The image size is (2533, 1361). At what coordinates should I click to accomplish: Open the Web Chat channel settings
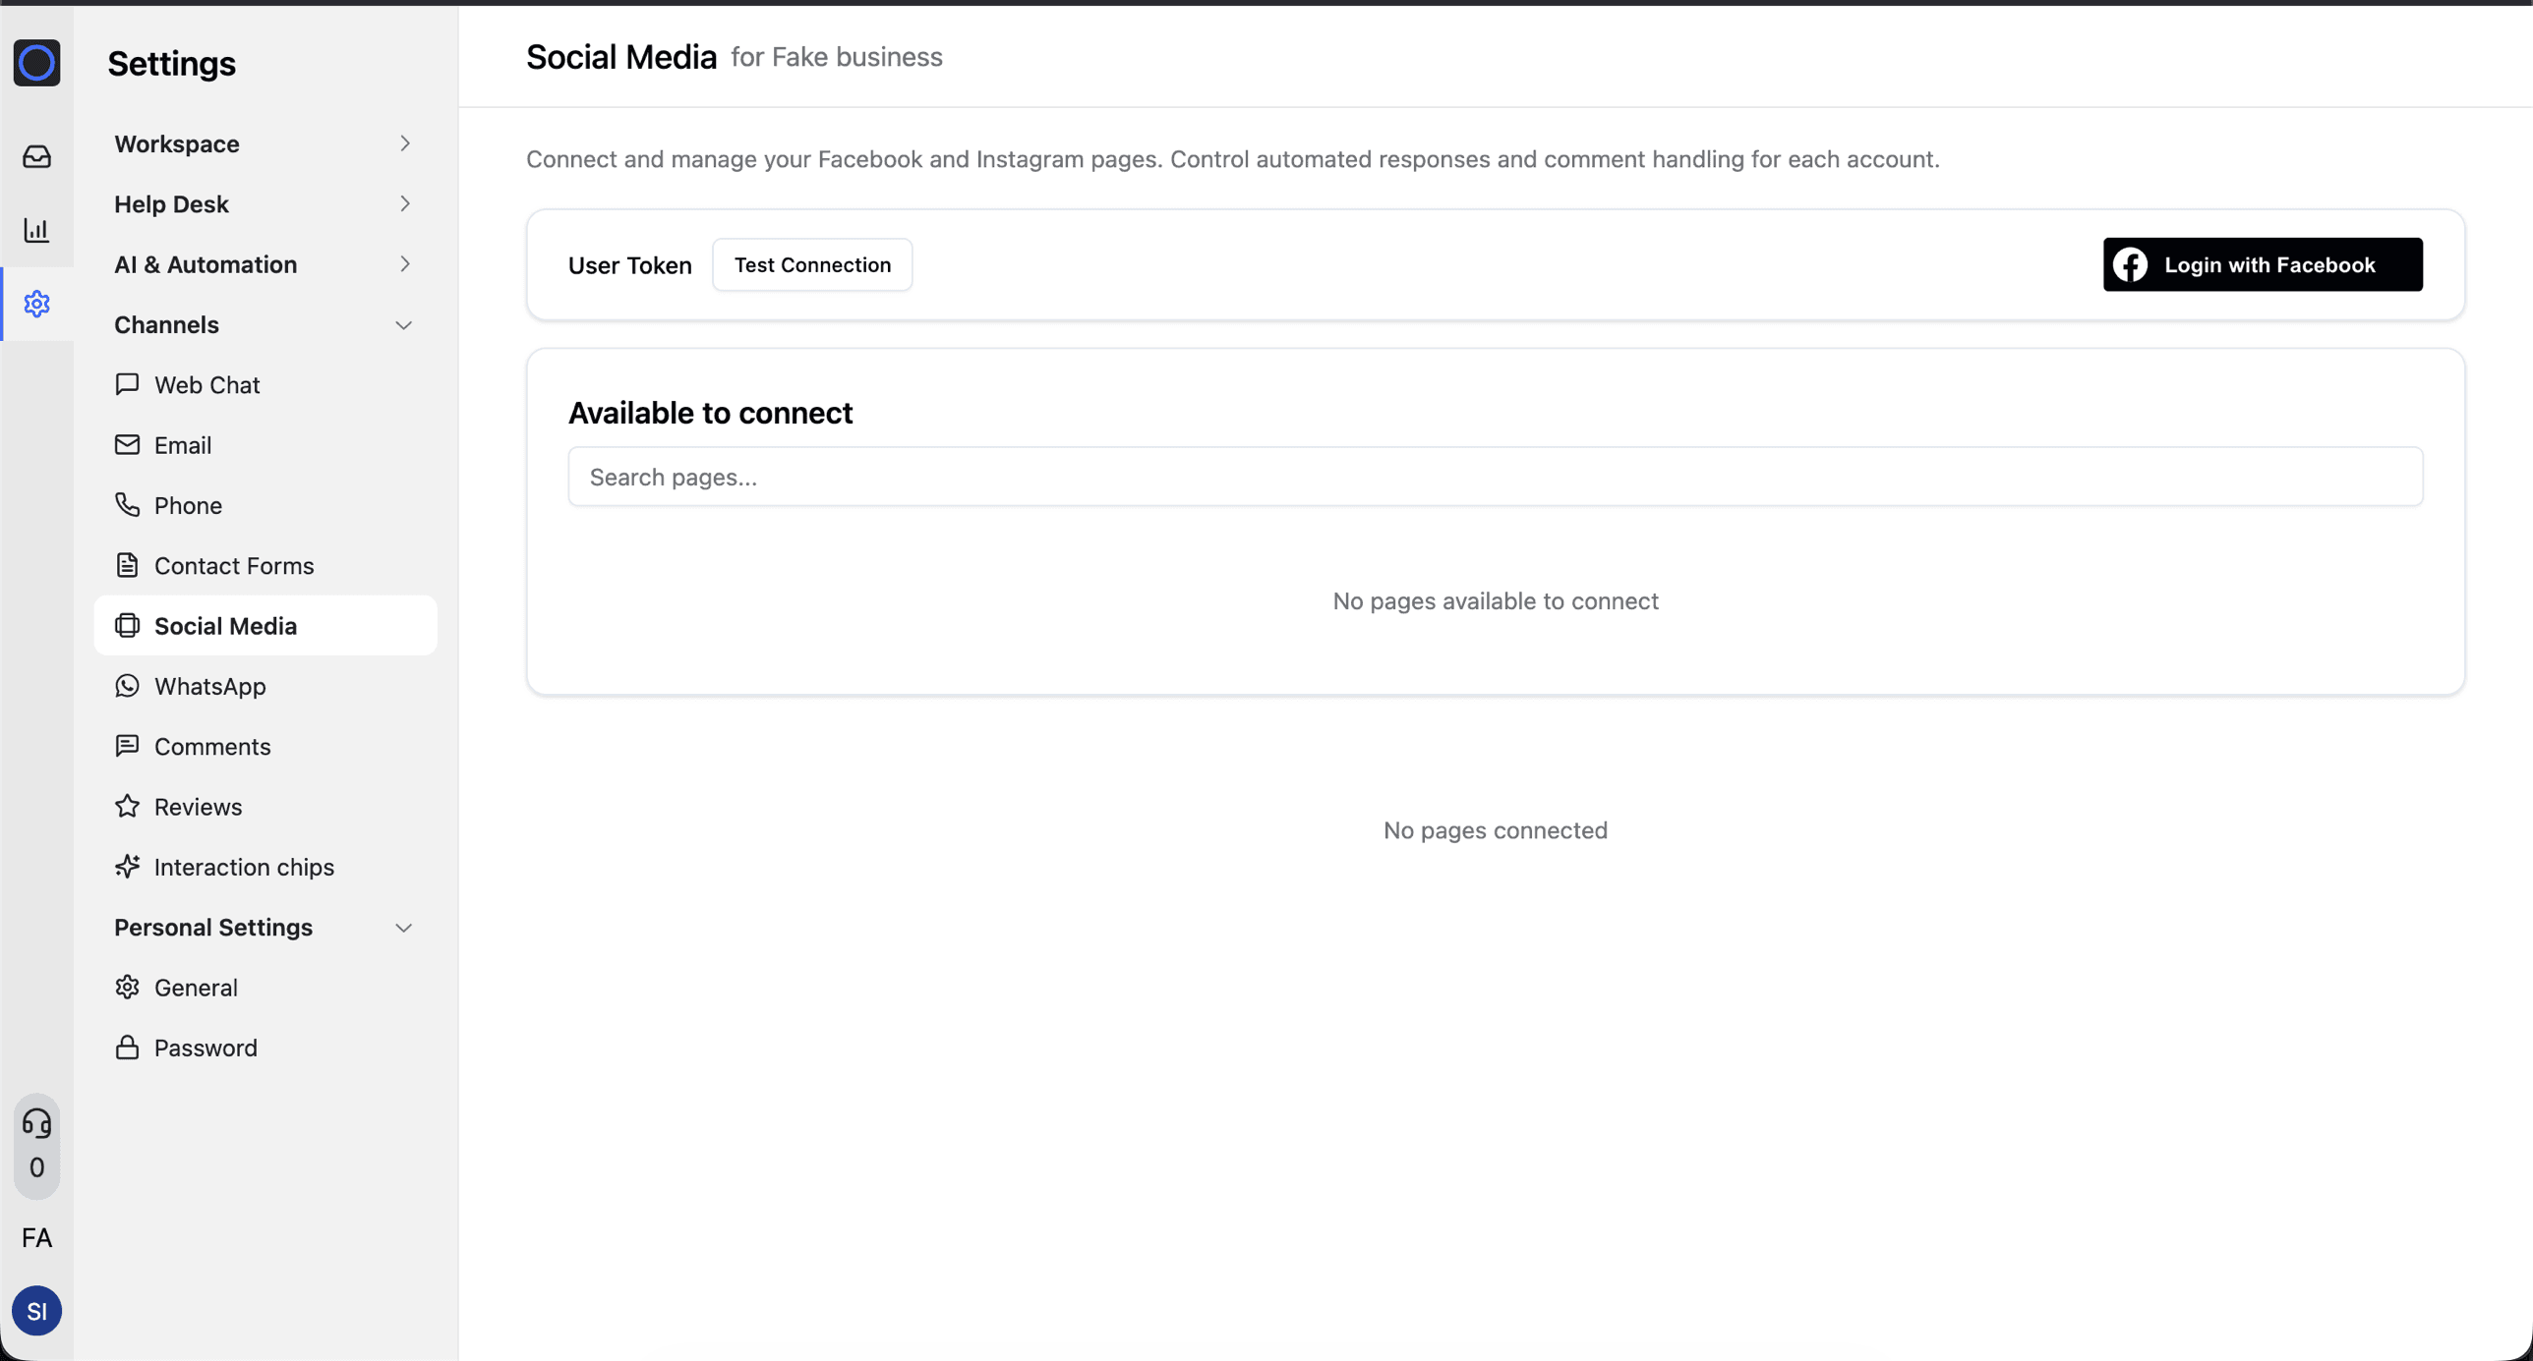pyautogui.click(x=206, y=384)
